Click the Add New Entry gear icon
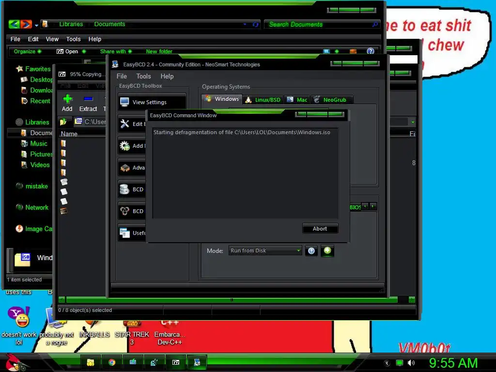 (125, 145)
